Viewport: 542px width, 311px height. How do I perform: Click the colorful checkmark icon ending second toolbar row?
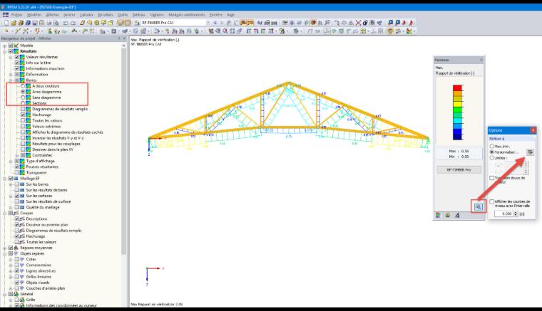tap(409, 31)
